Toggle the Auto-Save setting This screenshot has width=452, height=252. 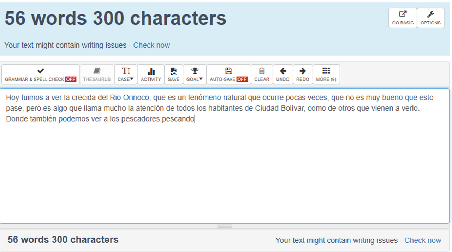point(228,75)
